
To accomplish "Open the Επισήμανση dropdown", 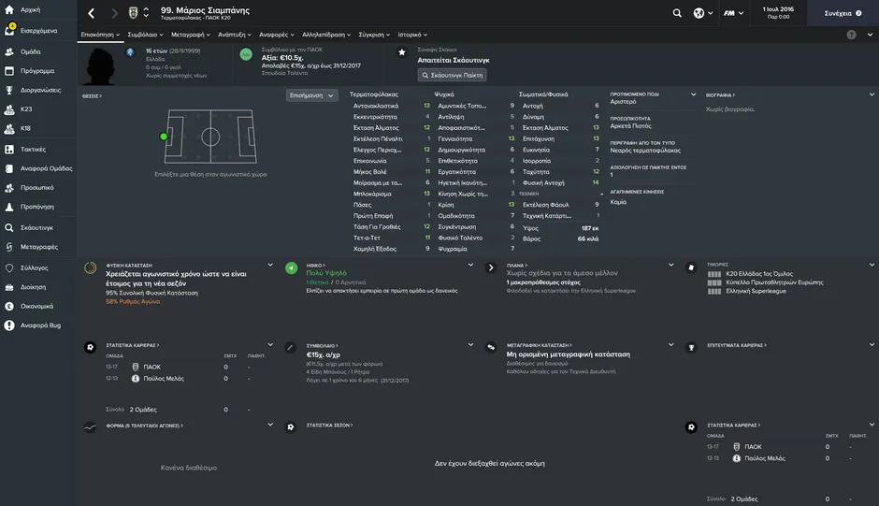I will click(312, 95).
